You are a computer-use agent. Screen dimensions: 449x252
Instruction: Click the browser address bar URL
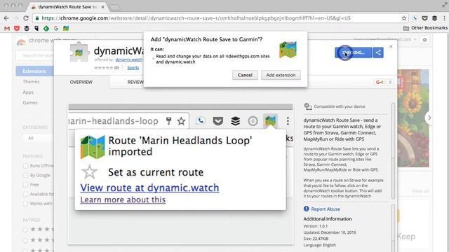coord(196,18)
